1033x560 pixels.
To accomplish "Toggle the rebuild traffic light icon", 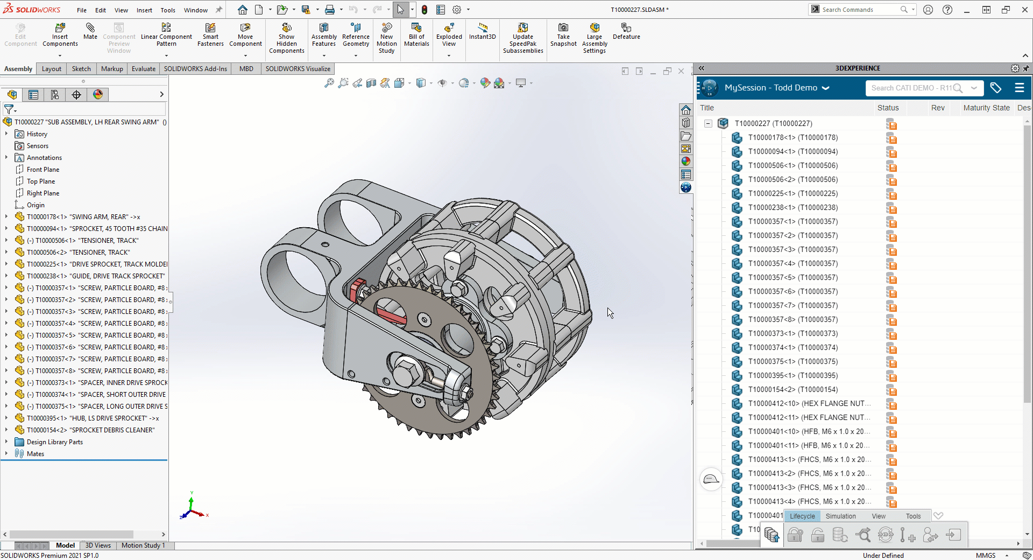I will [424, 10].
